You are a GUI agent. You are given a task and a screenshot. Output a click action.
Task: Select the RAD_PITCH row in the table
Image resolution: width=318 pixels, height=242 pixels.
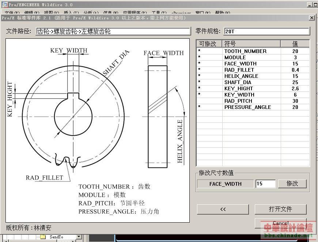click(253, 101)
